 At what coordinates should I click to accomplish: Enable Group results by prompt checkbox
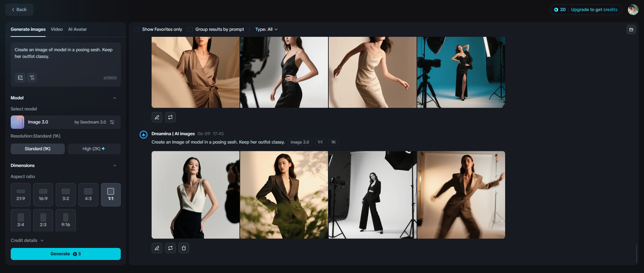point(190,29)
